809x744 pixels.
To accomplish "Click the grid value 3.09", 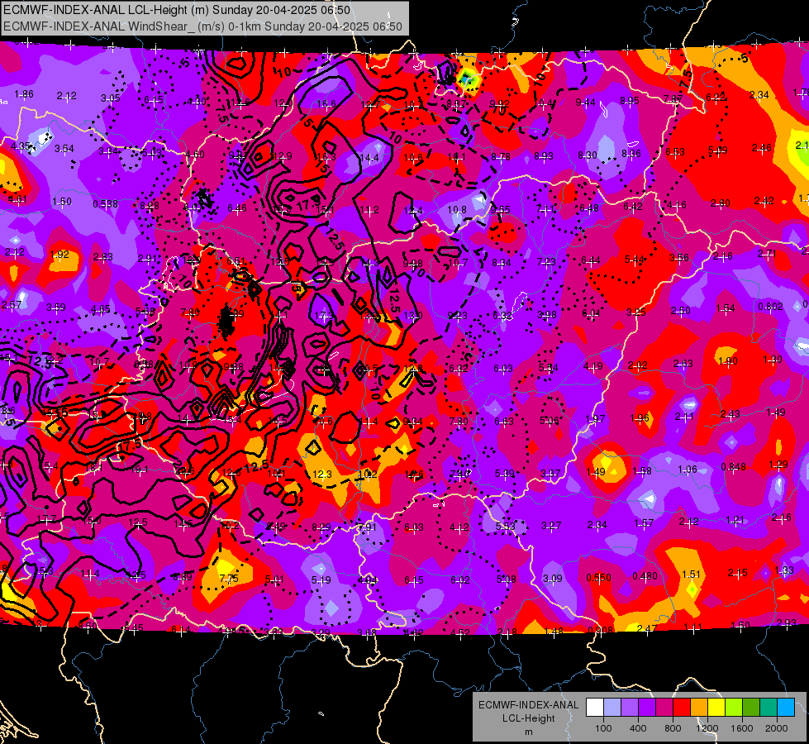I will 553,578.
